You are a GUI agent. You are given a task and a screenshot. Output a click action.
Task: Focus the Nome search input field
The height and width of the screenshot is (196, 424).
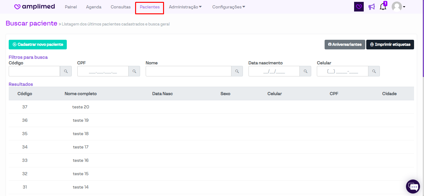tap(188, 71)
